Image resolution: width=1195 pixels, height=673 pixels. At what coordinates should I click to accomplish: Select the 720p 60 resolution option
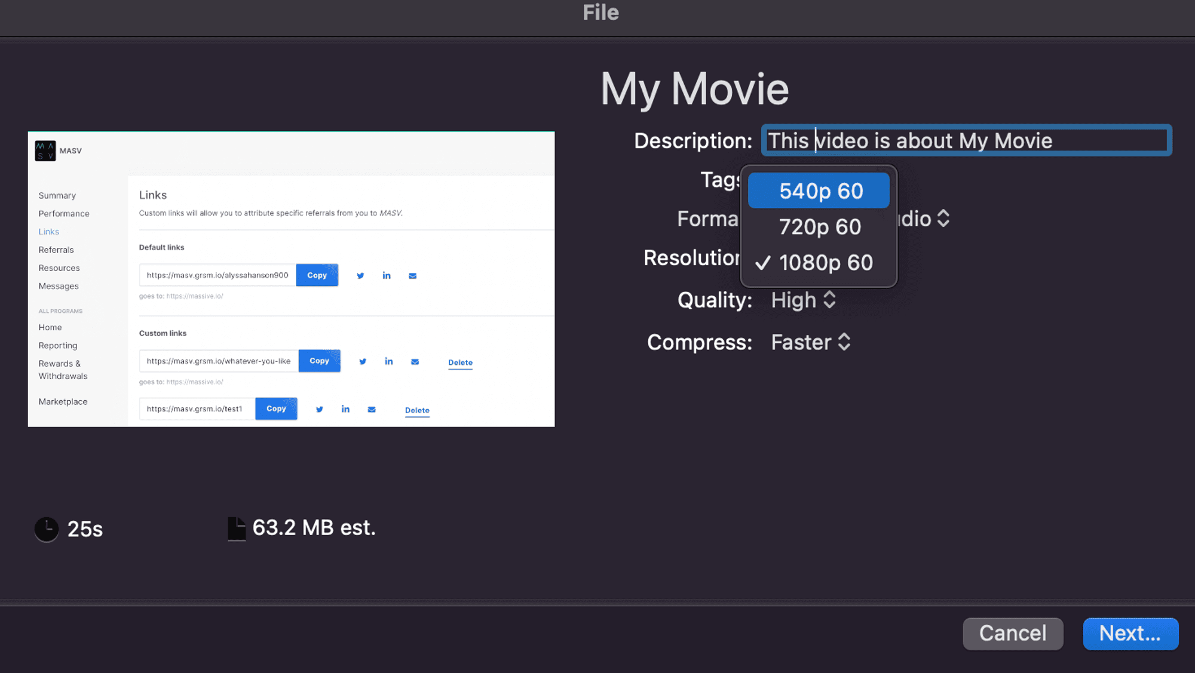point(819,227)
